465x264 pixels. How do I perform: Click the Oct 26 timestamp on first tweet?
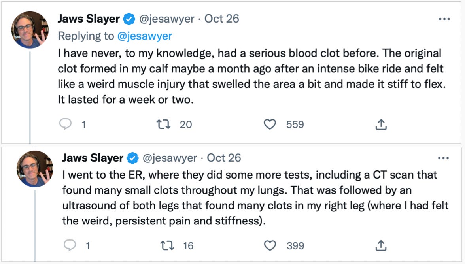coord(221,19)
